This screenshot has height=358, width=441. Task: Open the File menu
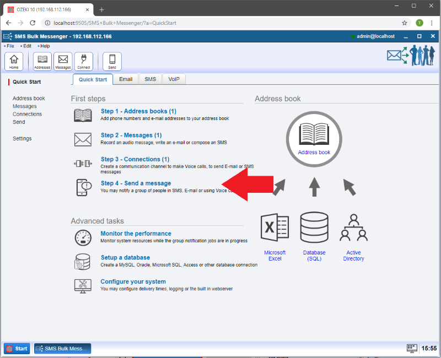pos(10,46)
